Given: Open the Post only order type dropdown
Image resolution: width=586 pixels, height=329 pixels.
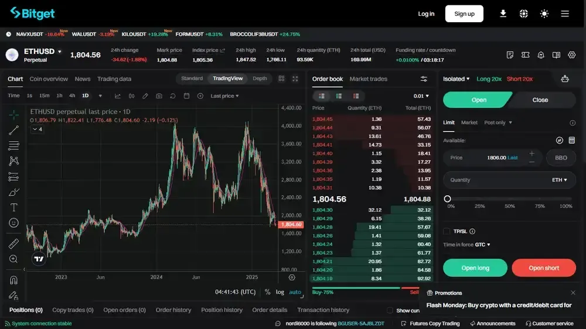Looking at the screenshot, I should click(498, 122).
